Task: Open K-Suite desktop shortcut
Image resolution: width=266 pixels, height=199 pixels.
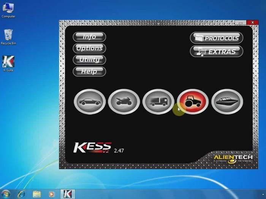Action: (8, 63)
